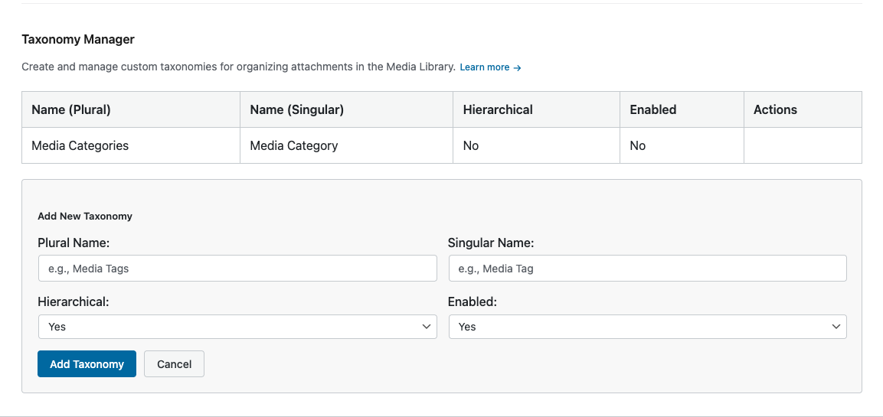Click the Learn more link
883x417 pixels.
[x=490, y=67]
